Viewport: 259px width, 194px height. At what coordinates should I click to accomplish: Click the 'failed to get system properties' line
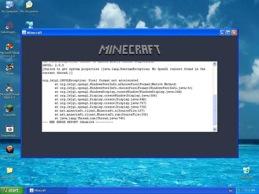tap(124, 69)
